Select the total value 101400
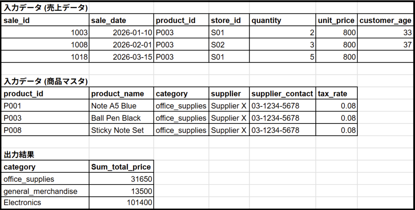This screenshot has width=415, height=210. pos(122,203)
